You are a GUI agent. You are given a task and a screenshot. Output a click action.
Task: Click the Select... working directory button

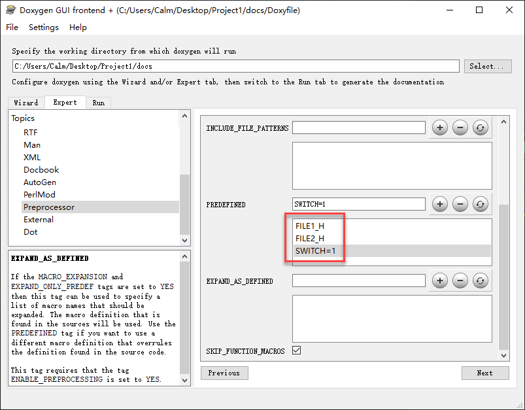click(x=488, y=66)
